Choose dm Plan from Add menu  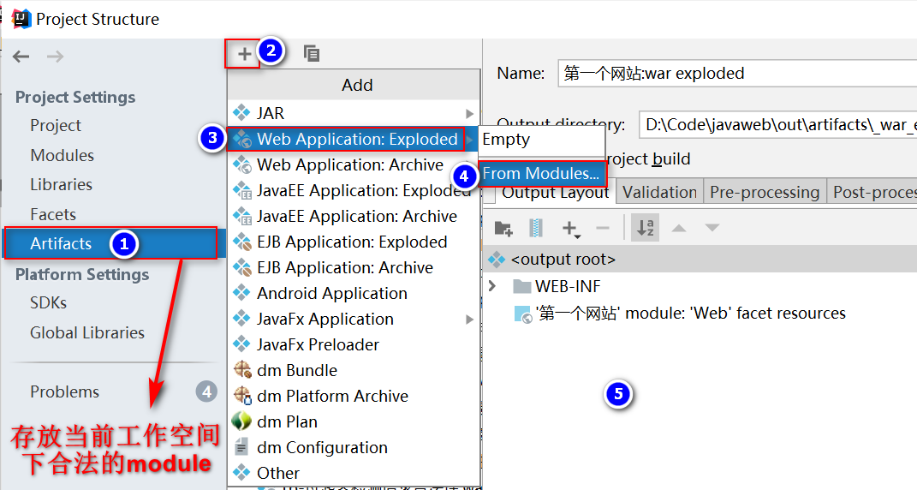[354, 422]
